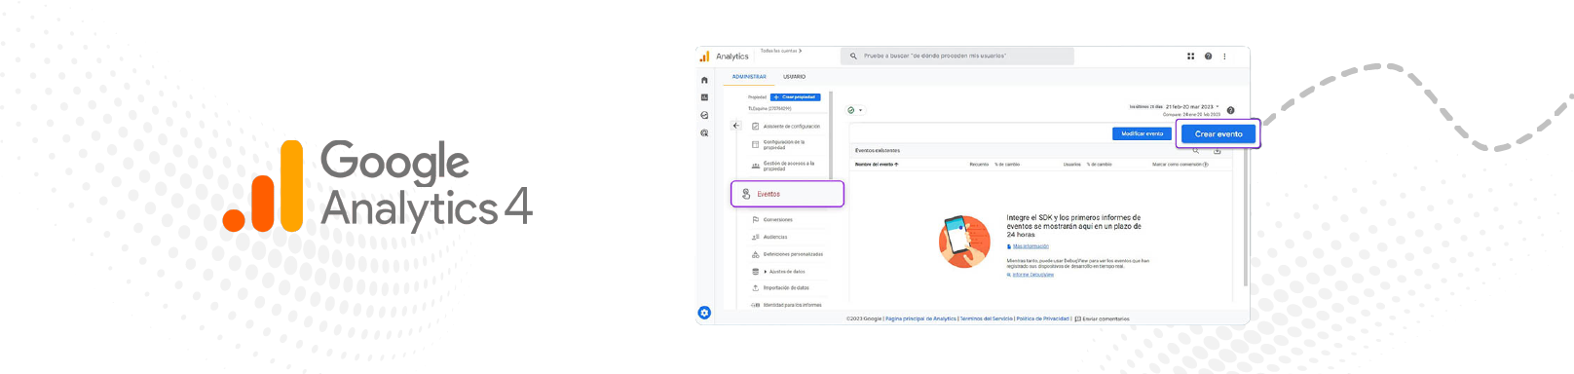Click help icon next to Marcar como conversión
1574x374 pixels.
(x=1206, y=165)
